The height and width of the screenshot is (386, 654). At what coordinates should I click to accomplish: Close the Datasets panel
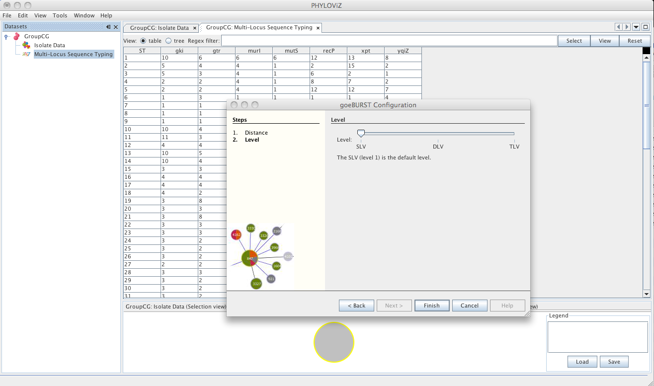116,27
